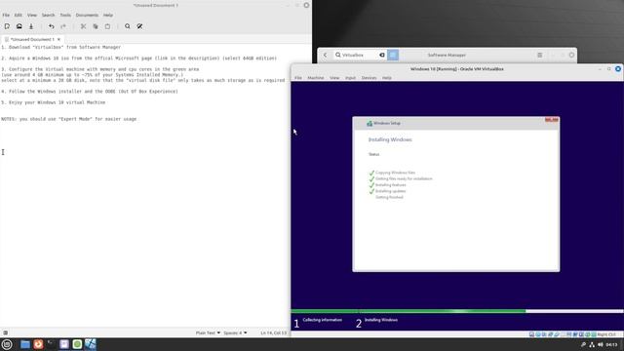Click the New Document icon in text editor
Viewport: 624px width, 351px height.
pos(7,26)
